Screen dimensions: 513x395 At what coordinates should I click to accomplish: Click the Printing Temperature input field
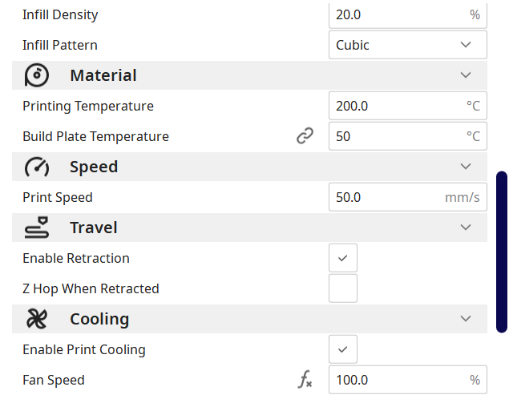coord(397,106)
